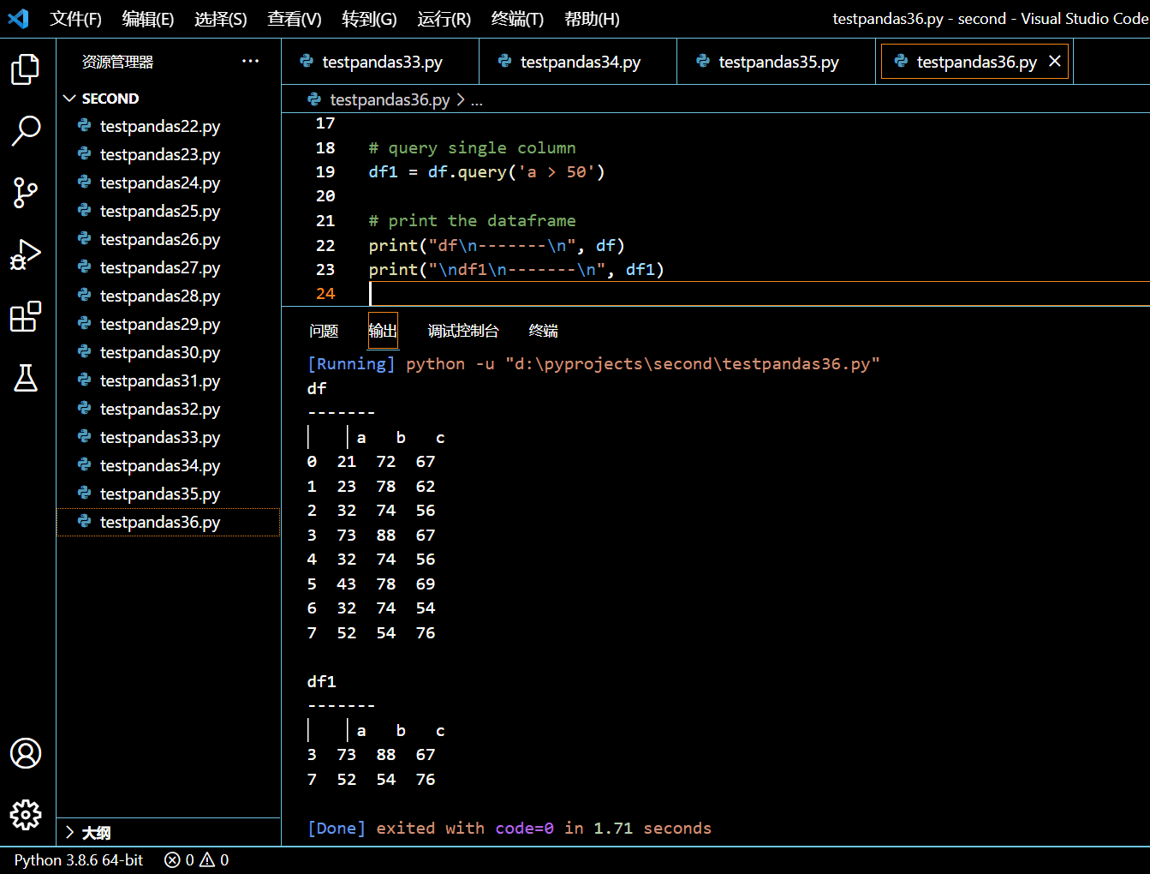Open the 运行(R) menu
The image size is (1150, 874).
tap(444, 19)
